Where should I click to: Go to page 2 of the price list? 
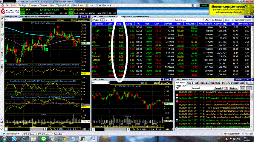tap(107, 20)
